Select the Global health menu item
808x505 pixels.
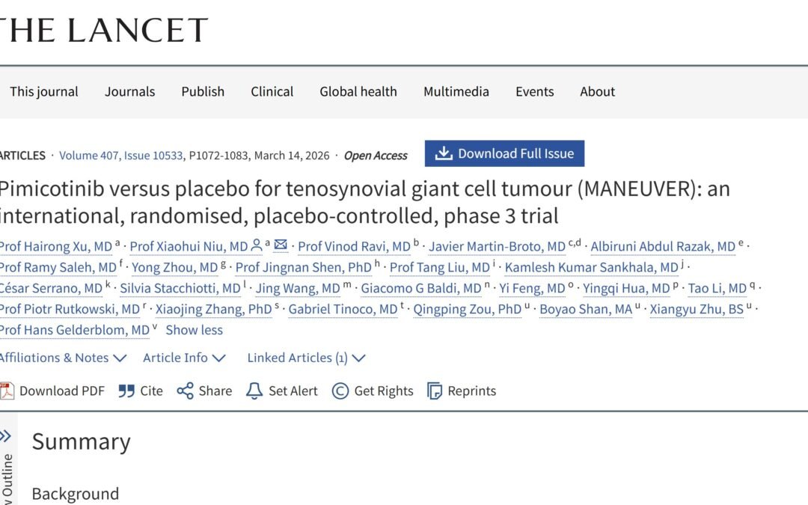coord(358,91)
